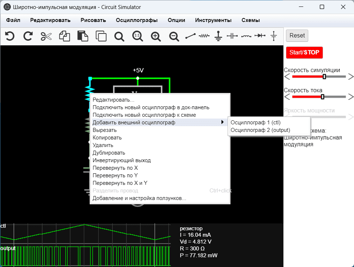Click the zoom in magnifier icon
354x267 pixels.
coord(156,36)
